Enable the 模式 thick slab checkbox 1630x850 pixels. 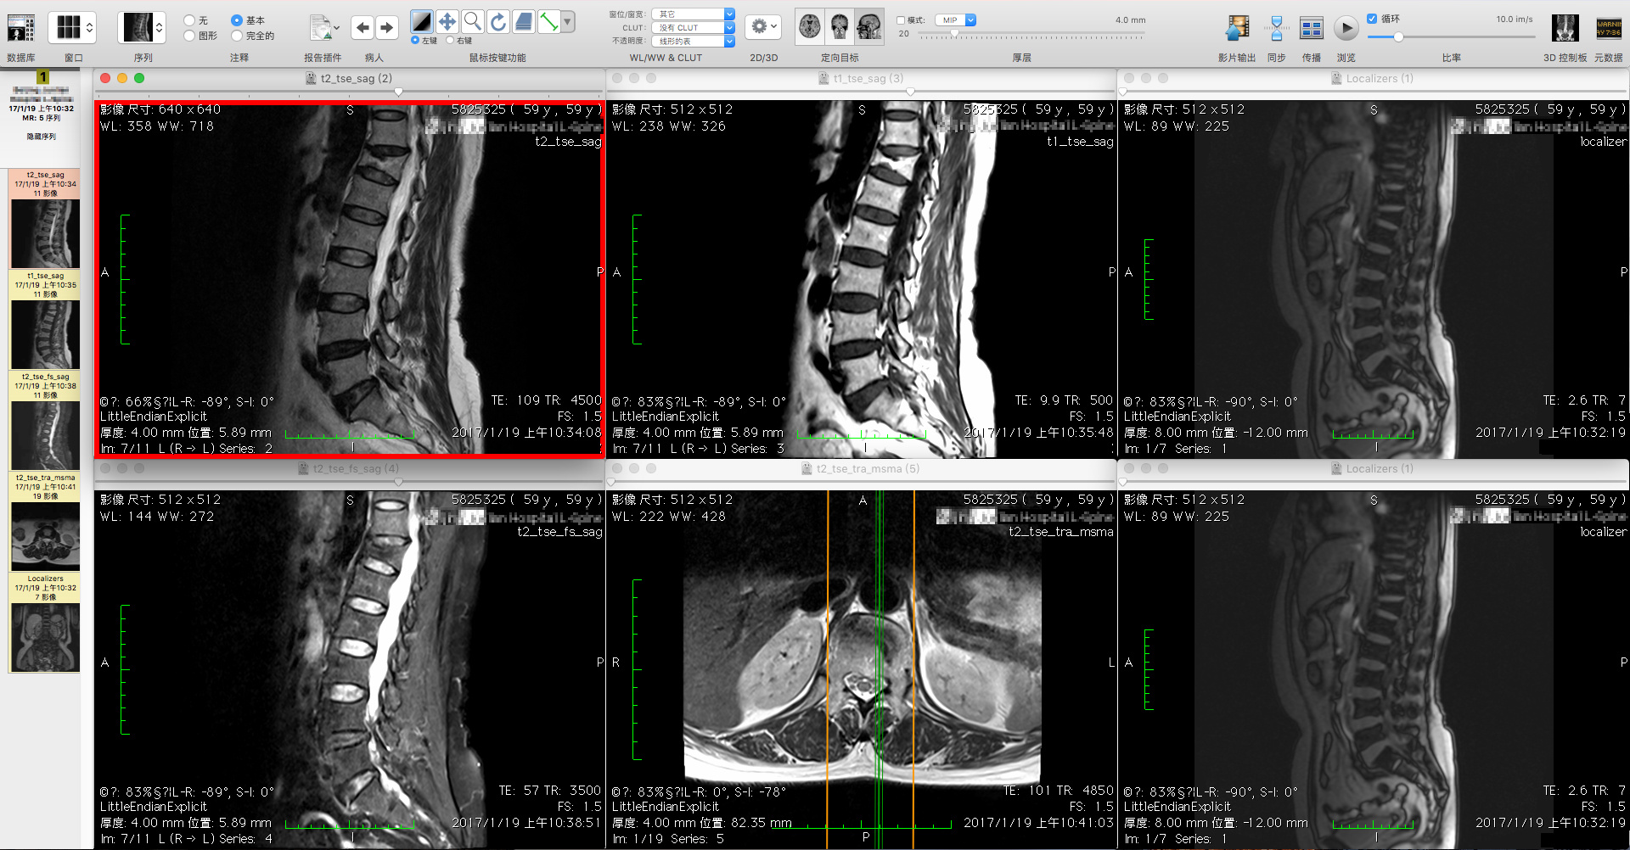tap(901, 20)
